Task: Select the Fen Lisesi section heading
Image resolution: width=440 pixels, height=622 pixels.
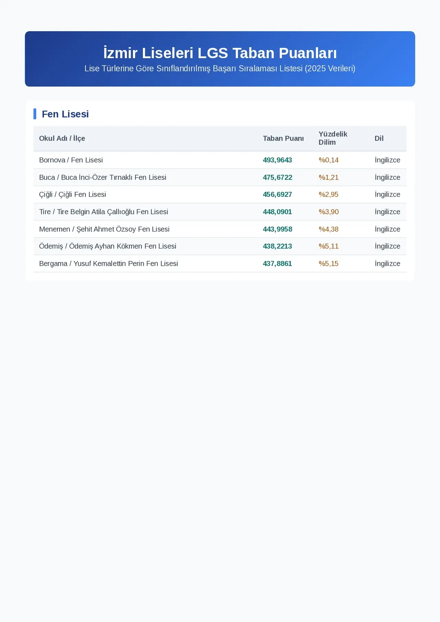Action: click(65, 114)
